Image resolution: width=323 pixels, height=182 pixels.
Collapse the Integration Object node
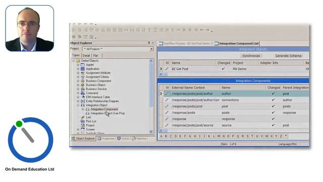point(78,105)
